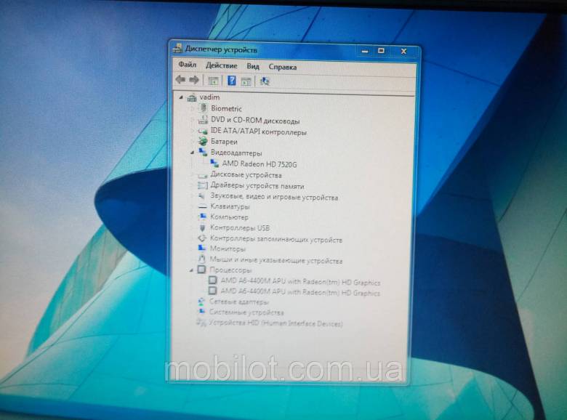Viewport: 567px width, 420px height.
Task: Click the Видеоадаптеры display icon
Action: point(203,152)
